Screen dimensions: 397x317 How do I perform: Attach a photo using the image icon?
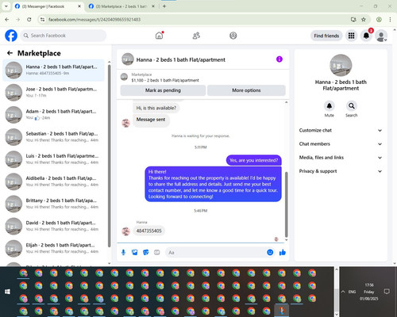coord(134,253)
